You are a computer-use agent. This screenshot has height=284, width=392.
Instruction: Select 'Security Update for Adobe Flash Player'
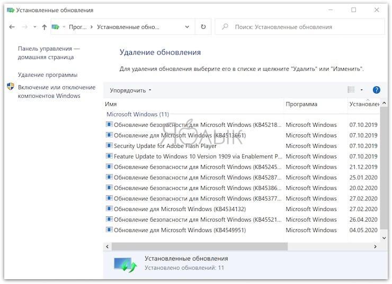point(242,146)
